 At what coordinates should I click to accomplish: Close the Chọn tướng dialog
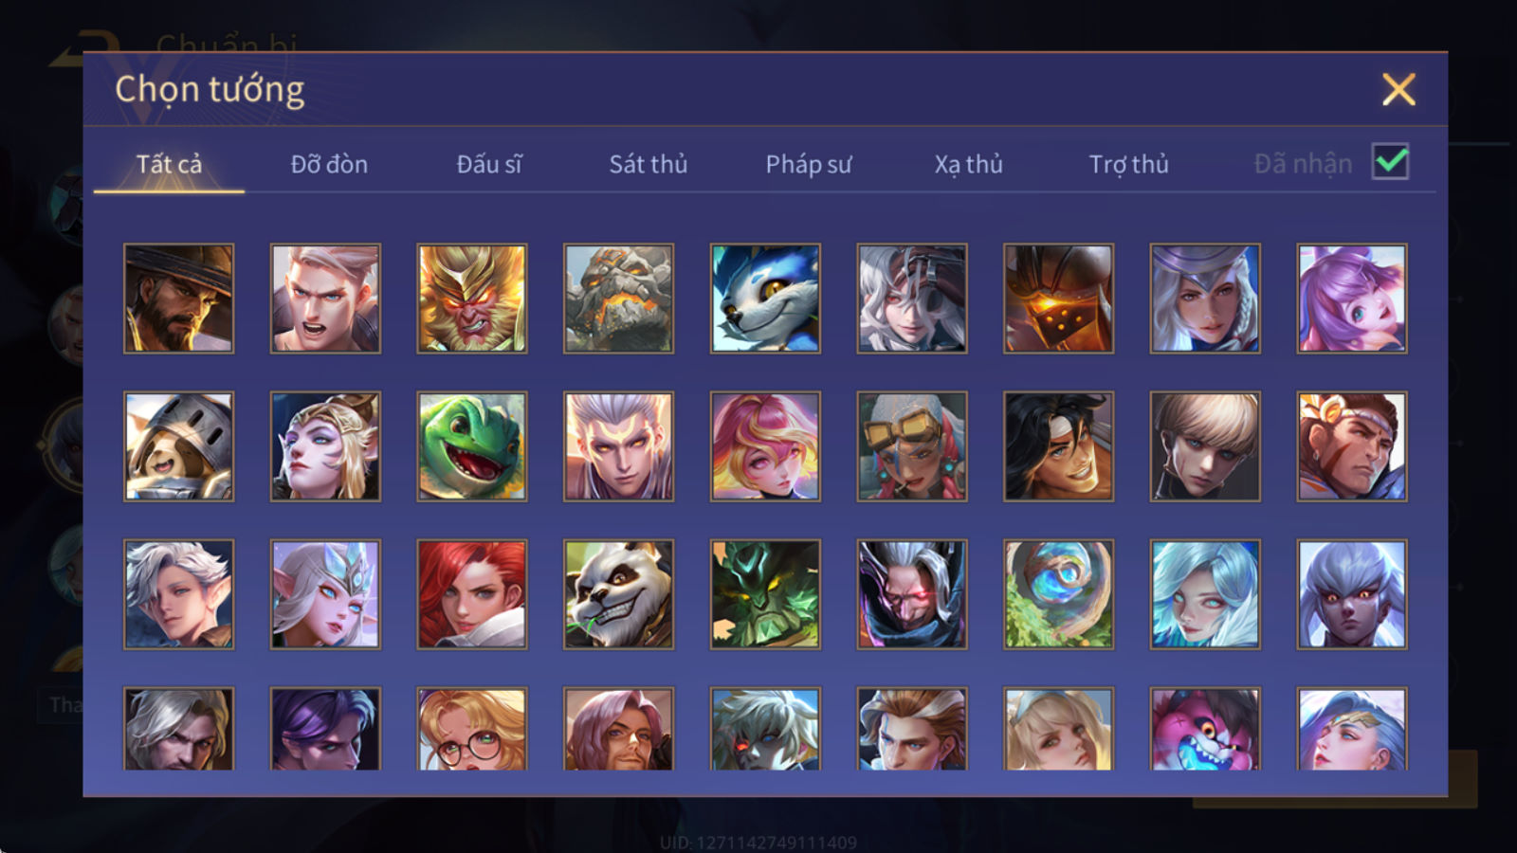click(x=1398, y=90)
